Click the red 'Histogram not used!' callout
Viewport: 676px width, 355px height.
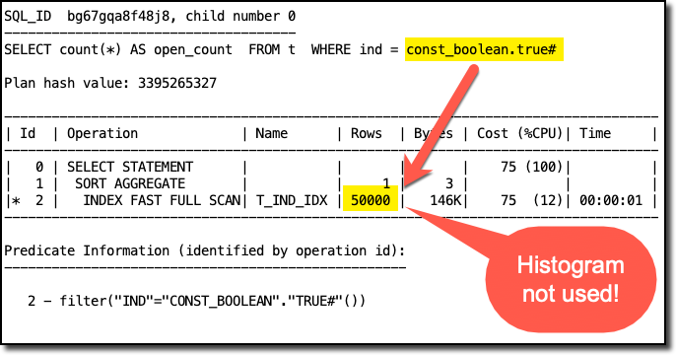[571, 279]
